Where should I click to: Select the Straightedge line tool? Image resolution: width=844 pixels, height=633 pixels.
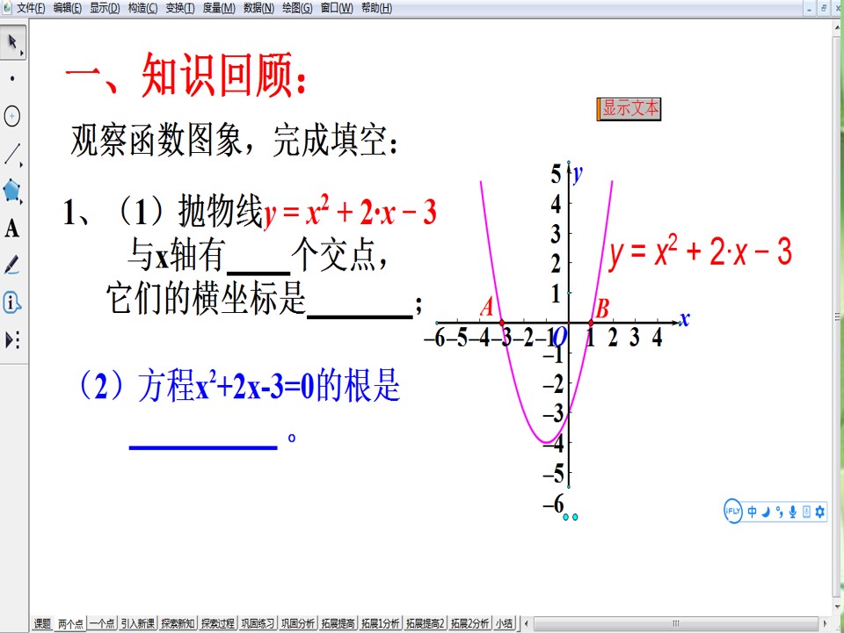coord(12,154)
